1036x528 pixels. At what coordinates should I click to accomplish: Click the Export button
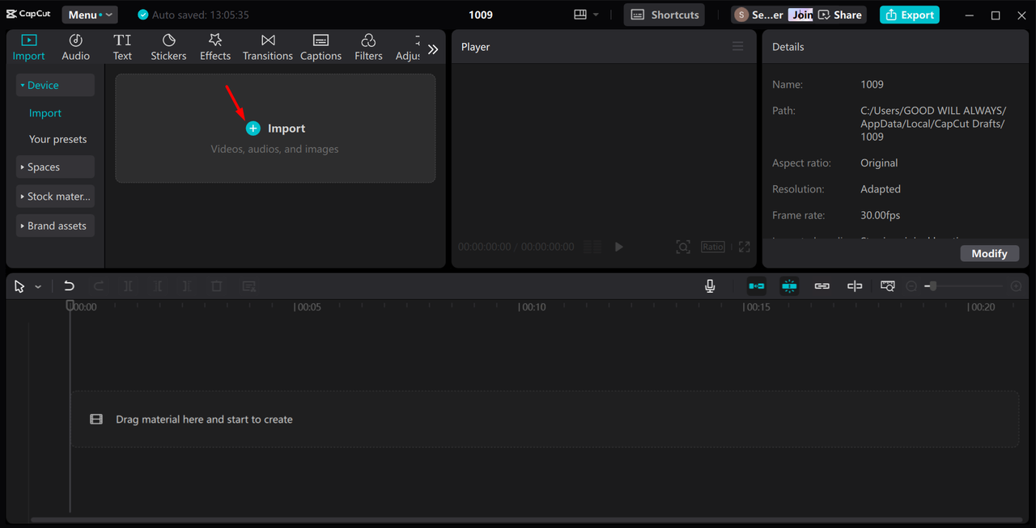coord(910,15)
